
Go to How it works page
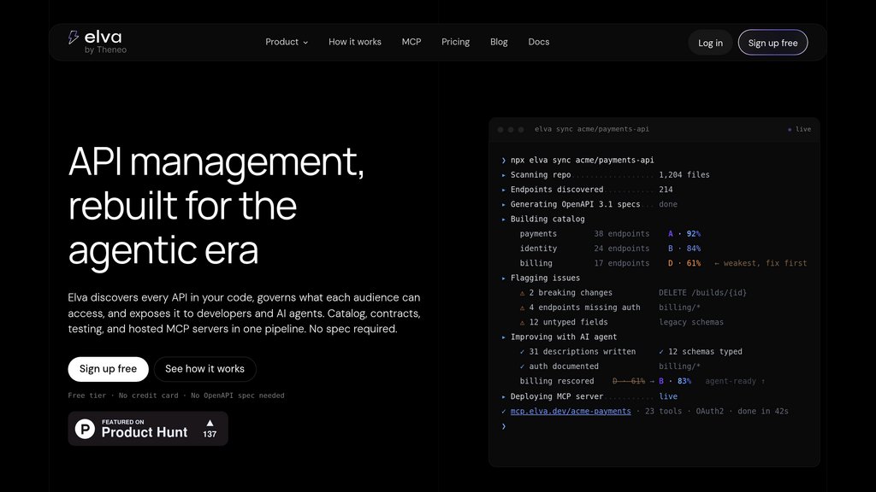click(x=355, y=42)
